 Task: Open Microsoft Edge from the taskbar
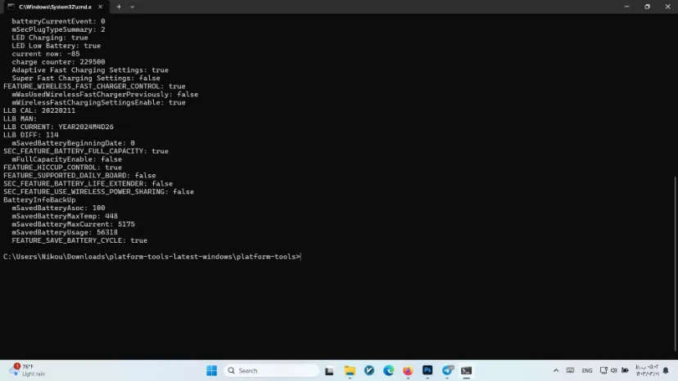tap(389, 370)
